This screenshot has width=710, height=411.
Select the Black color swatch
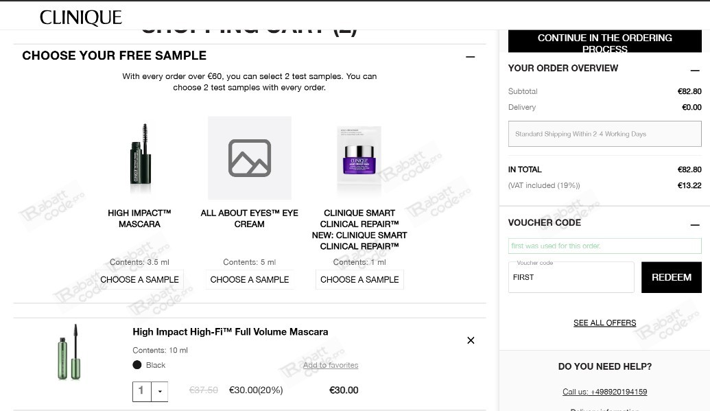pyautogui.click(x=137, y=365)
